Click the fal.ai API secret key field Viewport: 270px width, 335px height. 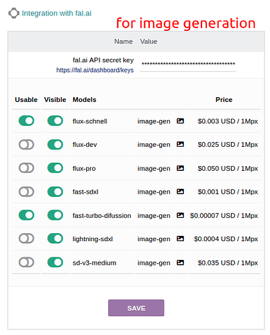point(188,64)
